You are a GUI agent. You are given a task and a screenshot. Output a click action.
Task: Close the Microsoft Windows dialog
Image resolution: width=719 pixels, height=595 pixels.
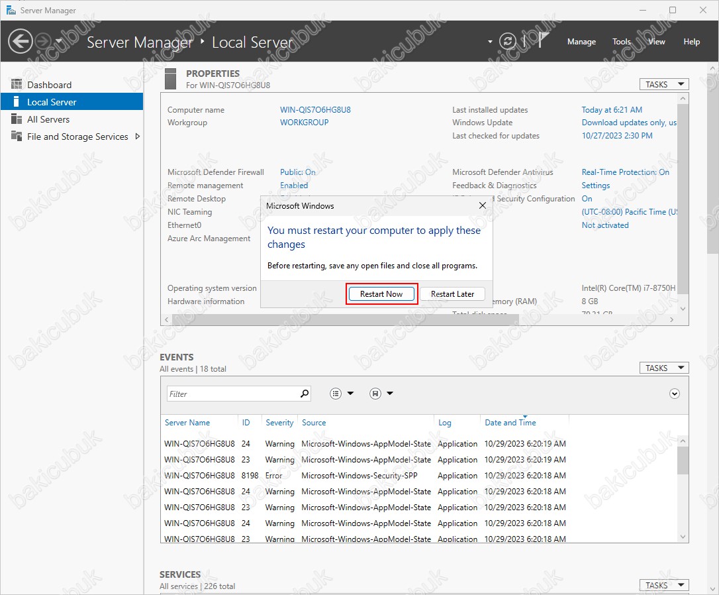(483, 205)
